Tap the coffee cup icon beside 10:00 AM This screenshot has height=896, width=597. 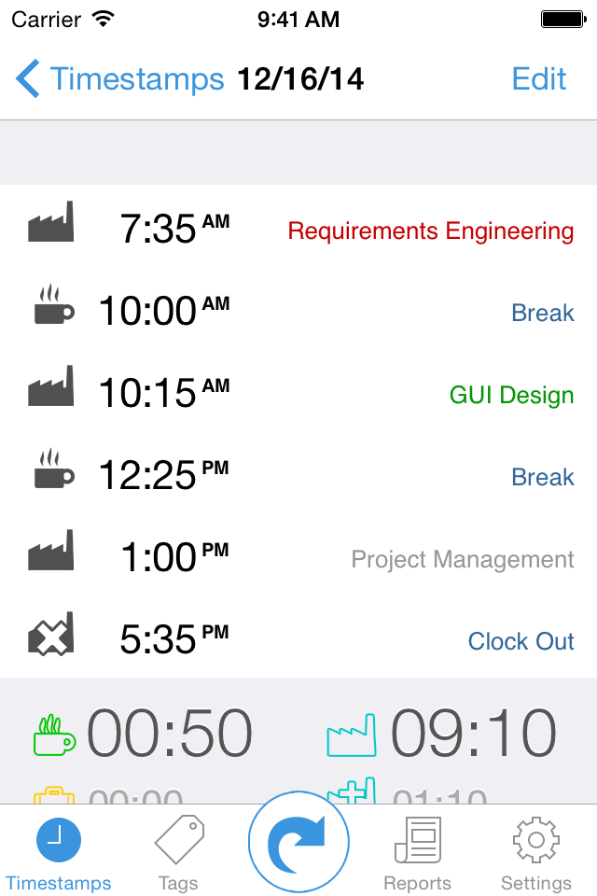pos(54,306)
